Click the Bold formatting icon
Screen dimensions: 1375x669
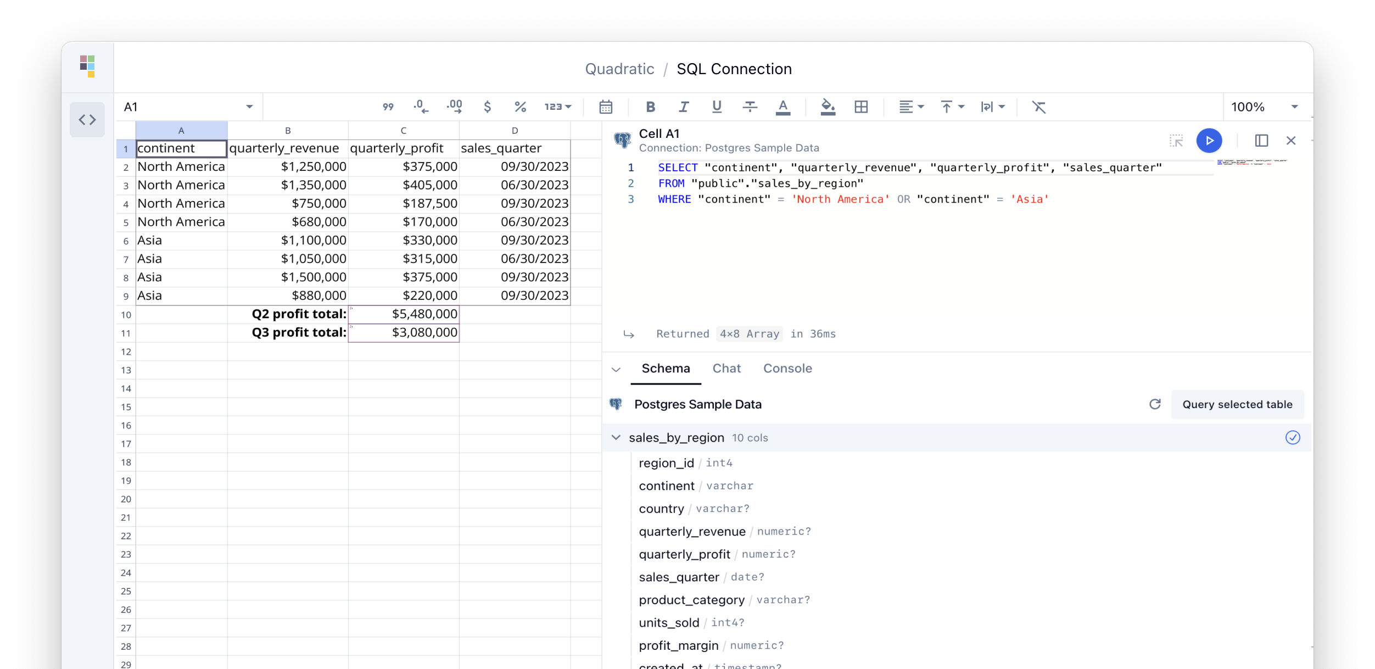click(x=651, y=106)
